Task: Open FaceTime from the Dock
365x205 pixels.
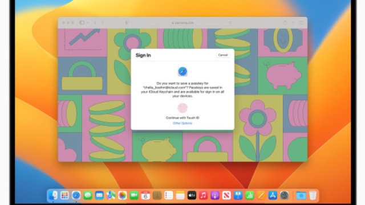Action: point(134,195)
